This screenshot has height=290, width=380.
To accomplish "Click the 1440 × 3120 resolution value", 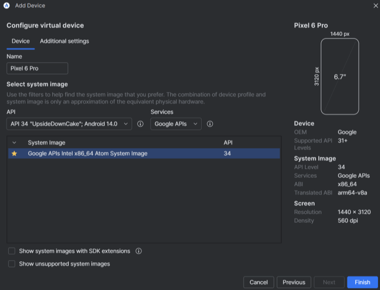I will 354,212.
